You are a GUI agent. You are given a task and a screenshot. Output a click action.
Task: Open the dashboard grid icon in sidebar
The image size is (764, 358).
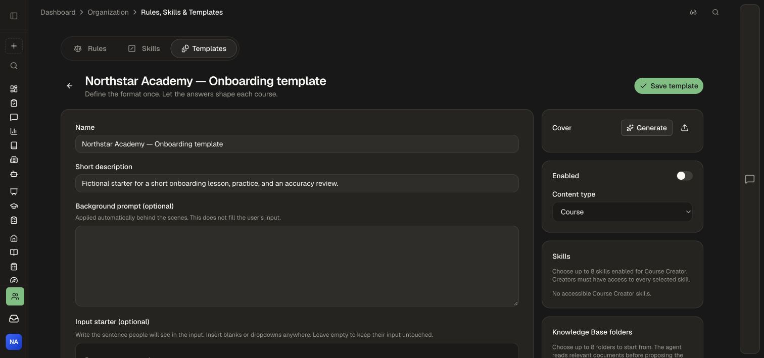pos(14,89)
